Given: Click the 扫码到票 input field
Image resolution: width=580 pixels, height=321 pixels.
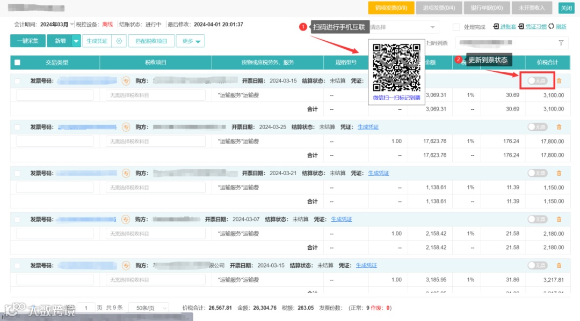Looking at the screenshot, I should click(512, 43).
